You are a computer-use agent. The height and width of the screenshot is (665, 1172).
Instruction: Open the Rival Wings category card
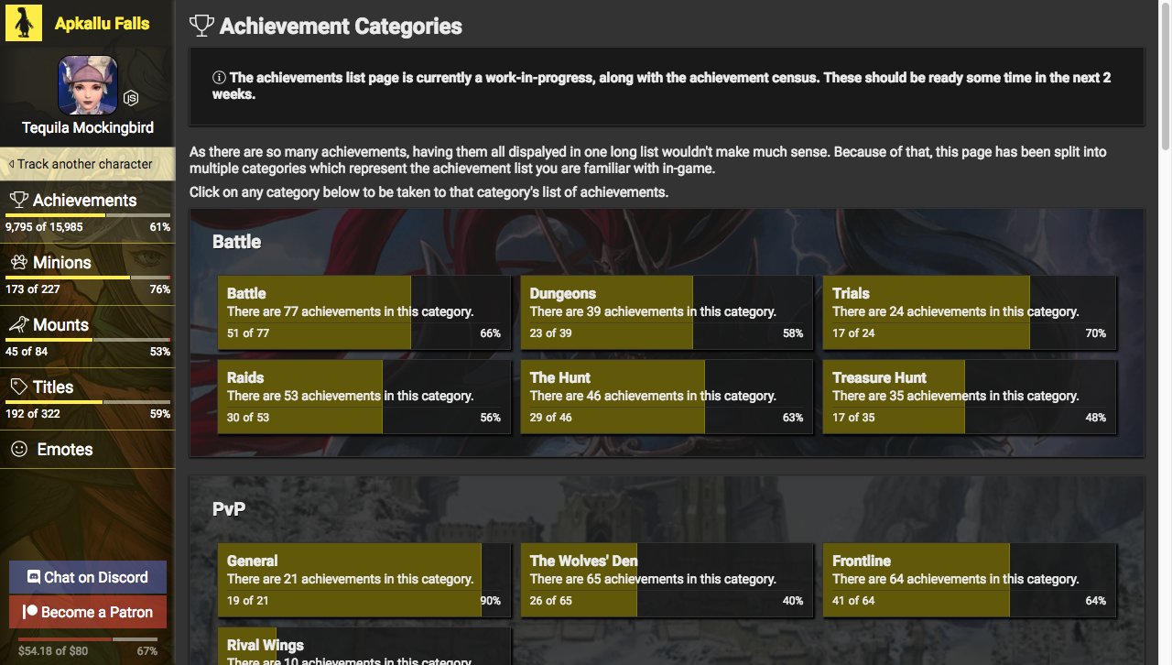[x=364, y=646]
